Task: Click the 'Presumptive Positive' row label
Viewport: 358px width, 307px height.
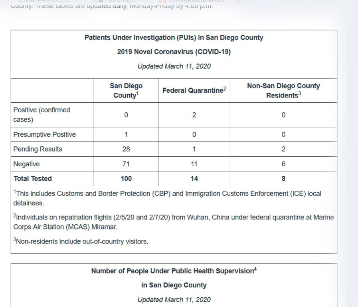Action: (x=45, y=134)
